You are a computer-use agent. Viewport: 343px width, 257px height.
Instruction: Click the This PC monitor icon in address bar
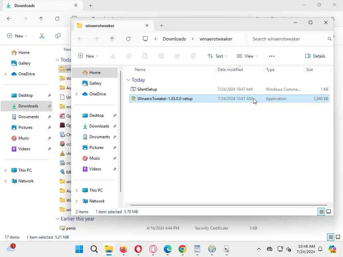145,39
